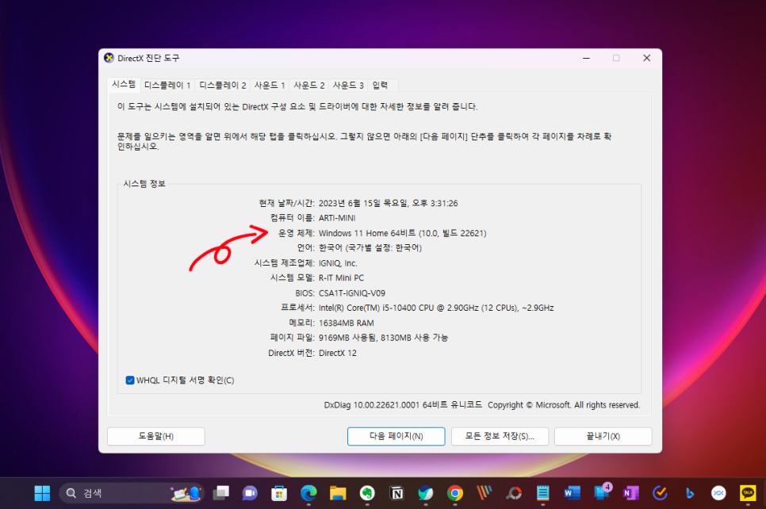Click the Intel Core i5-10400 processor text
The image size is (766, 509).
(x=436, y=308)
